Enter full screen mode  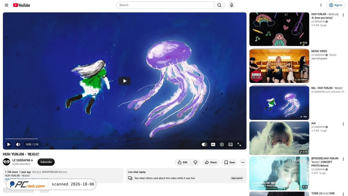(239, 144)
